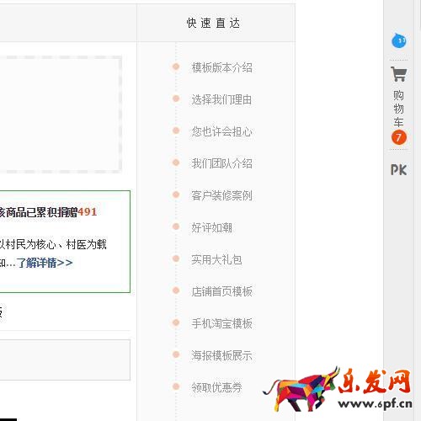
Task: Click the shopping cart icon
Action: click(399, 74)
